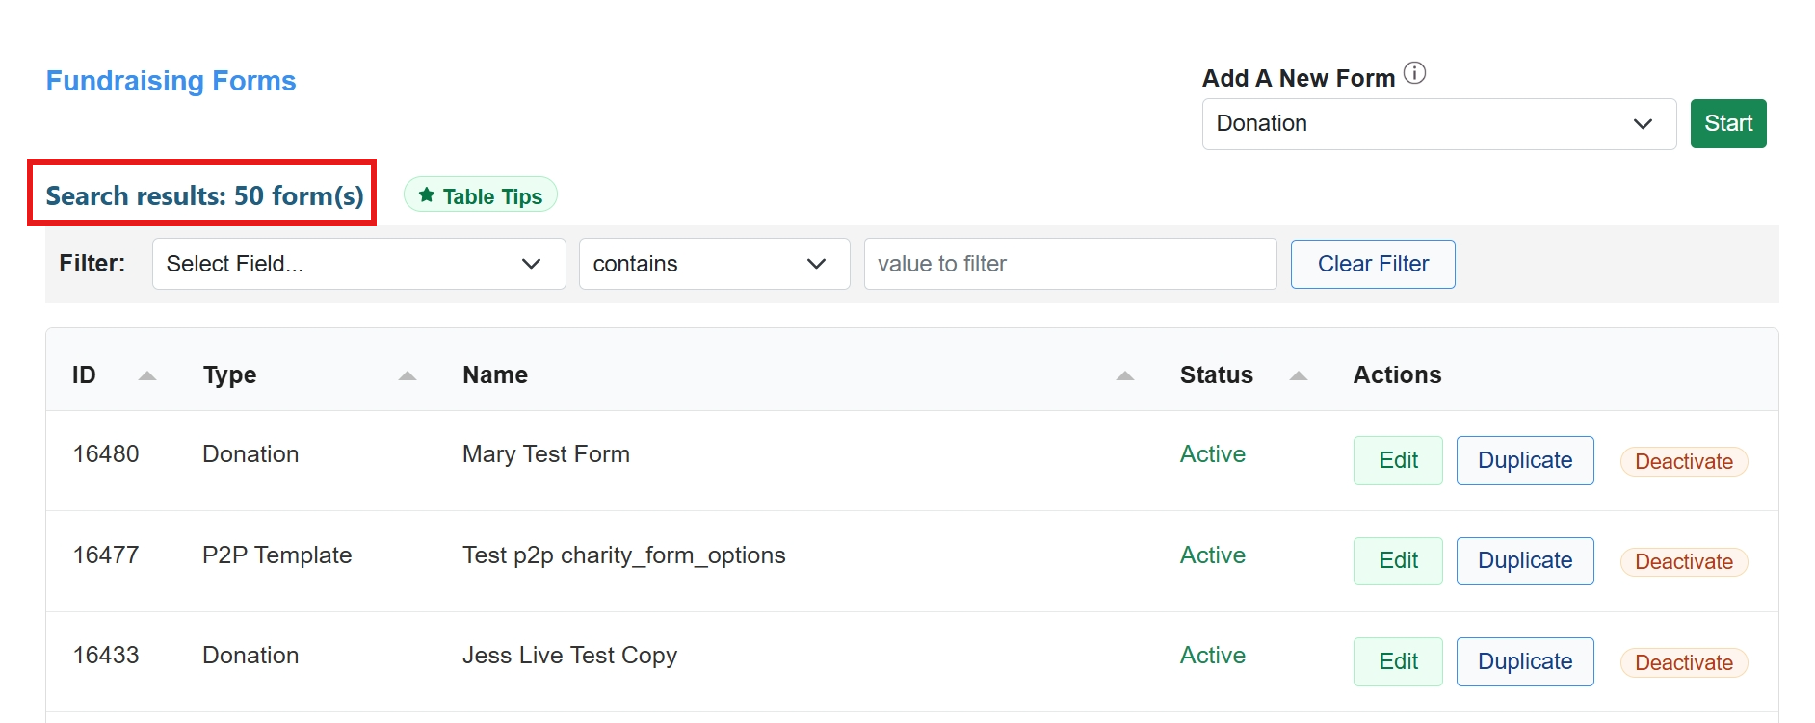Open Table Tips star badge
Viewport: 1815px width, 723px height.
pyautogui.click(x=480, y=195)
